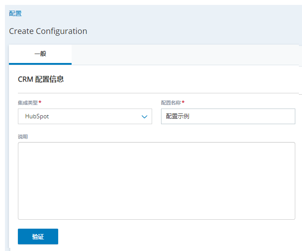Screen dimensions: 302x251
Task: Select the Create Configuration heading text
Action: click(48, 31)
